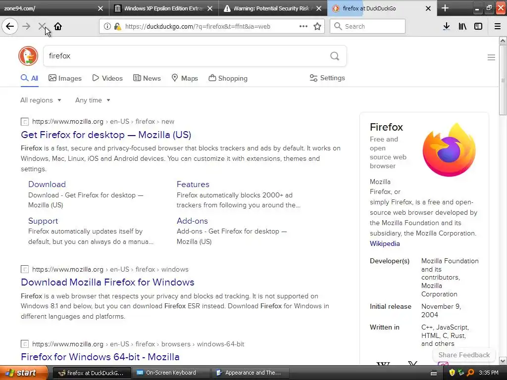Close the Warning Potential Security Risk tab
Viewport: 507px width, 380px height.
(x=319, y=8)
